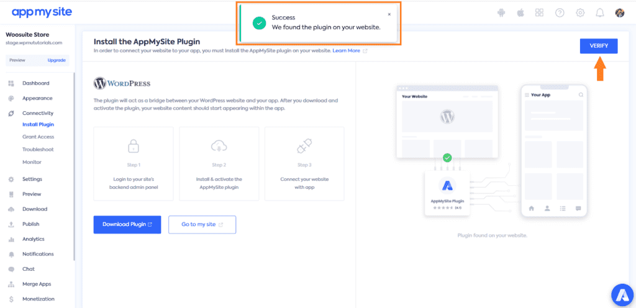Viewport: 636px width, 308px height.
Task: Open Notifications in the sidebar
Action: pos(38,254)
